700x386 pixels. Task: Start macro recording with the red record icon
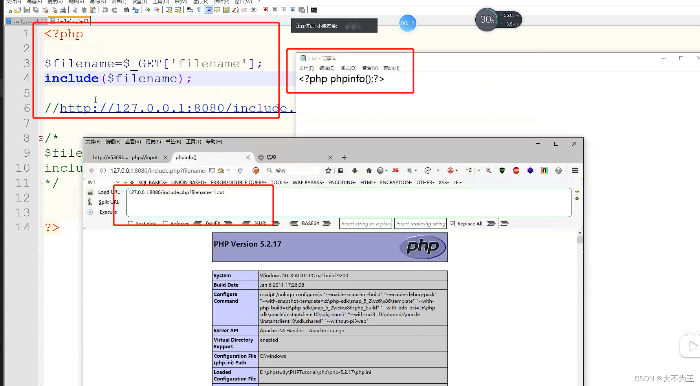[266, 10]
